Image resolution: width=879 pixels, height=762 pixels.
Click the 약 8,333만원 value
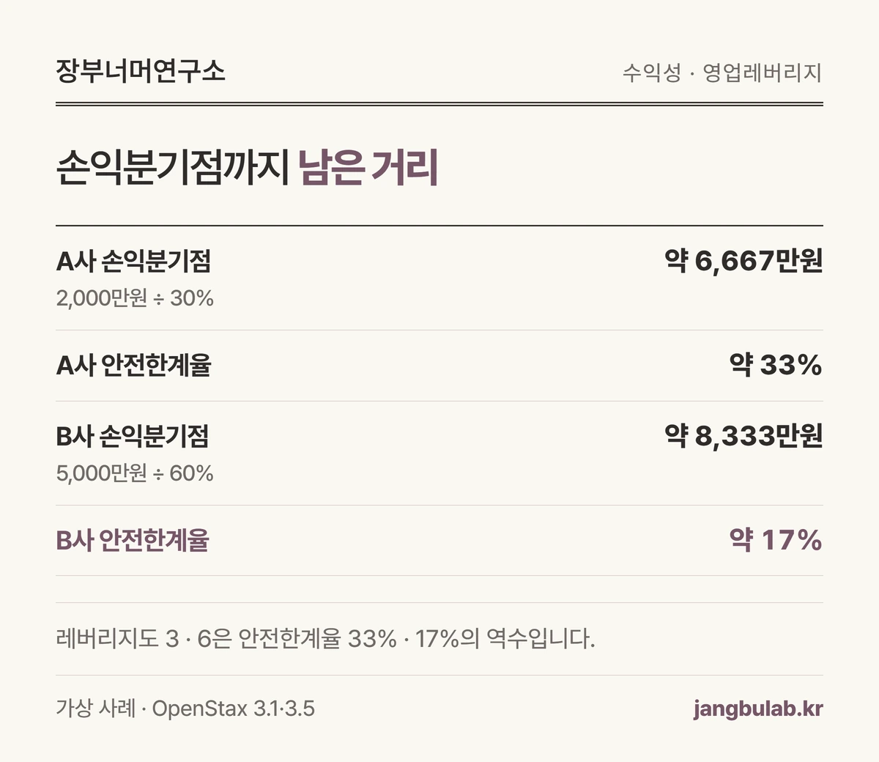pyautogui.click(x=743, y=436)
